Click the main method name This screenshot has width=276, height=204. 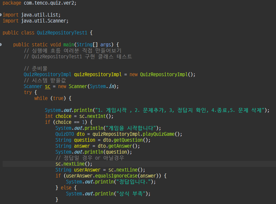[69, 45]
